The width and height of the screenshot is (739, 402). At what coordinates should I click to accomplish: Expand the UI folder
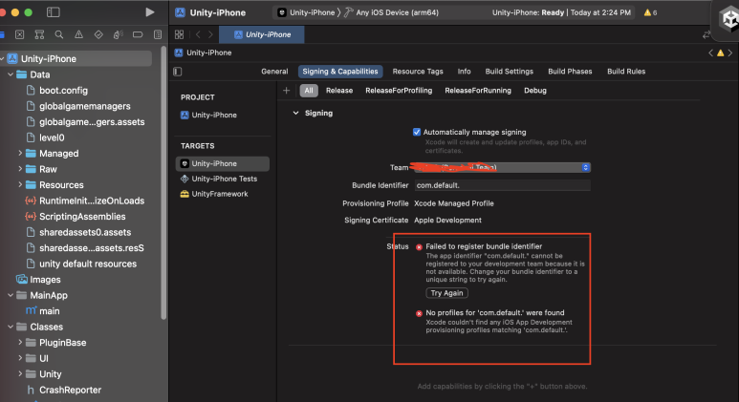point(20,358)
